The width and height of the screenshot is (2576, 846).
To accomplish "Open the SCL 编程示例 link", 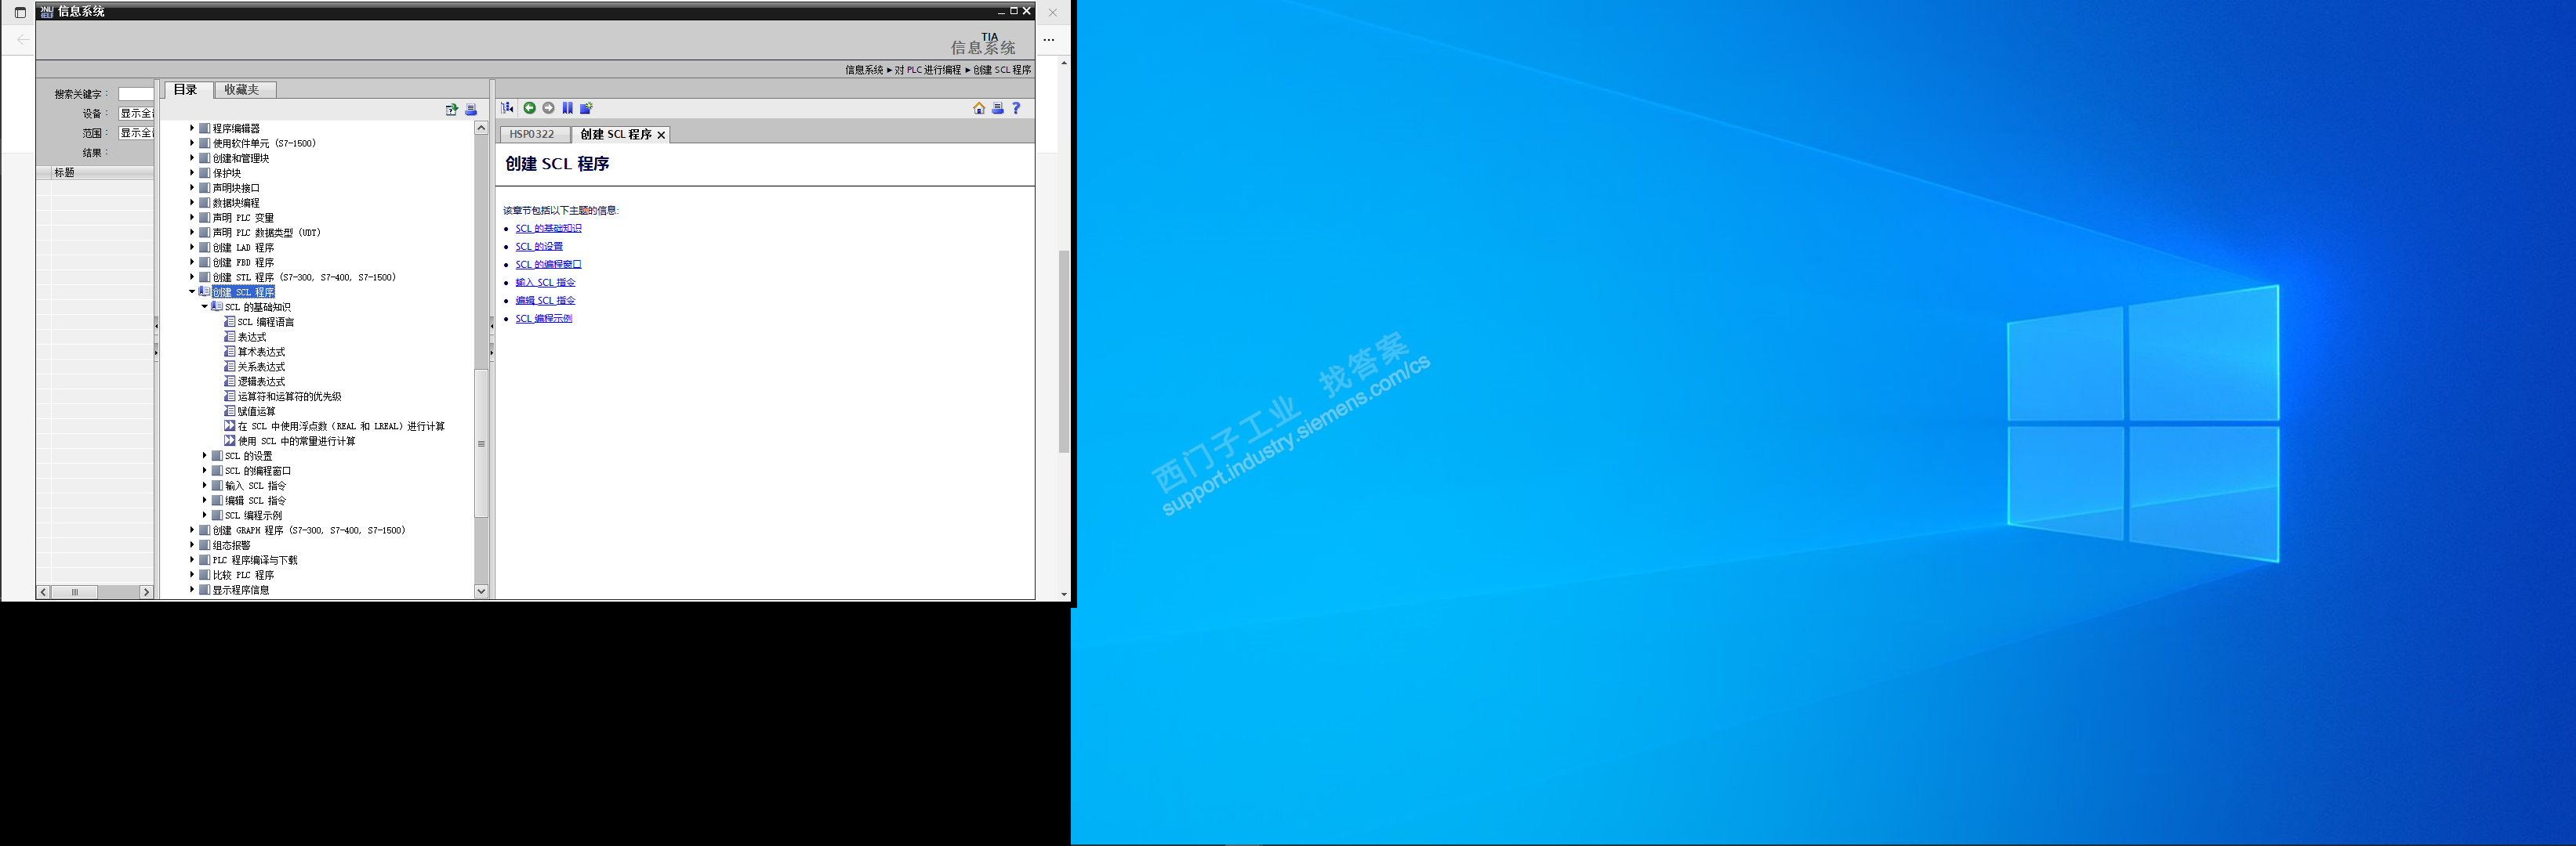I will (543, 319).
